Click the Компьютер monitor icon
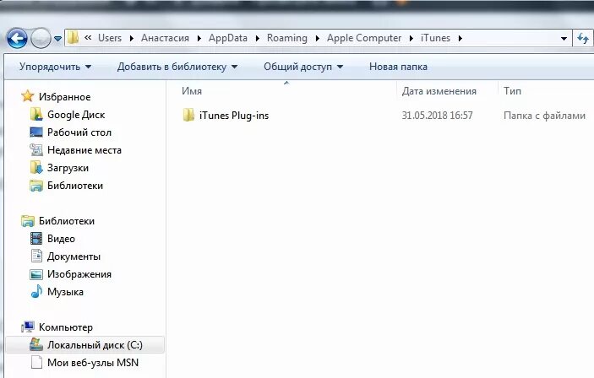 28,327
